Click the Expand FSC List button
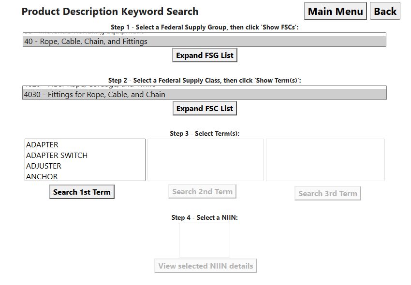The height and width of the screenshot is (285, 411). pyautogui.click(x=205, y=109)
